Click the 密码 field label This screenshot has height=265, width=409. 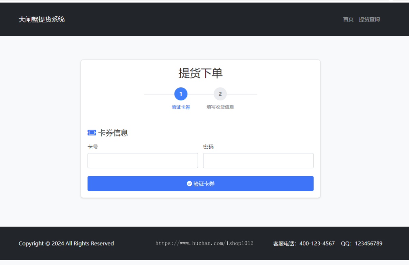pyautogui.click(x=208, y=147)
